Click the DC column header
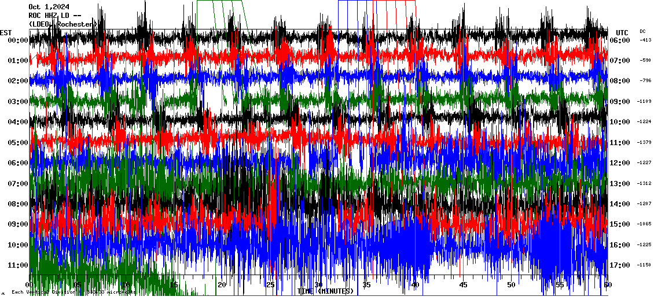654x300 pixels. (x=642, y=31)
